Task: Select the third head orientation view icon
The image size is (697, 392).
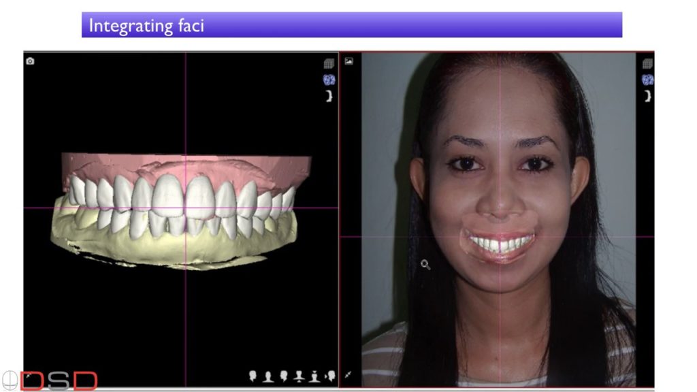Action: pos(283,376)
